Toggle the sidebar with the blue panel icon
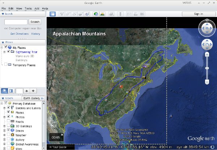Screen dimensions: 217x150 tap(52, 14)
